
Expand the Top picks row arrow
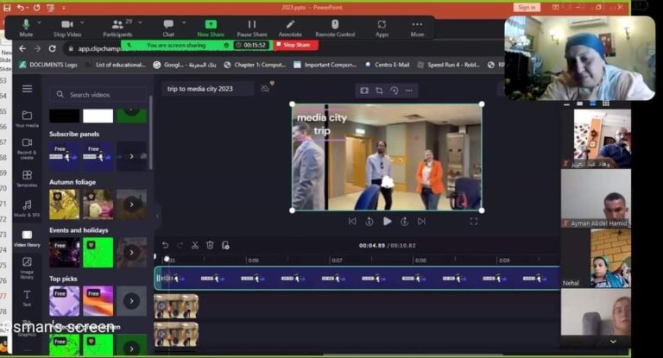(131, 301)
